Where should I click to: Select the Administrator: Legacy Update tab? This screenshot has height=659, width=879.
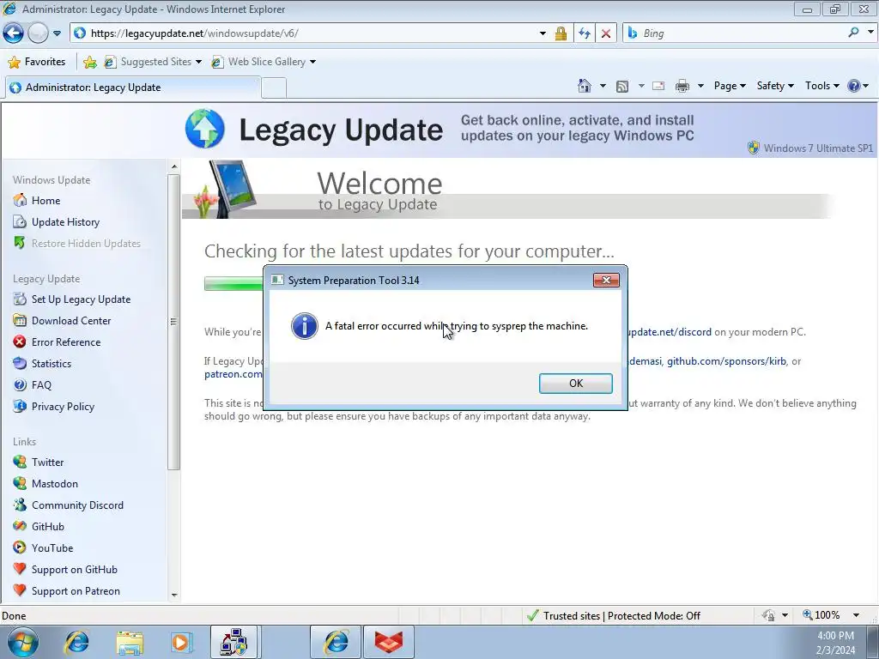[131, 88]
